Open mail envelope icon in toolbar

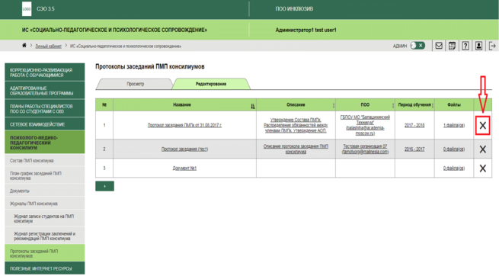(439, 46)
